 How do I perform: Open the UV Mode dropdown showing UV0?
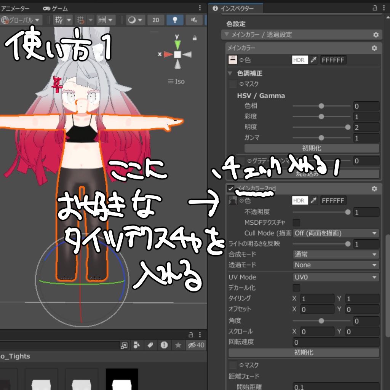click(x=335, y=277)
